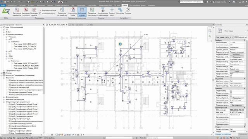Click view scale 1:100 in view control bar
Image resolution: width=248 pixels, height=139 pixels.
coord(51,135)
